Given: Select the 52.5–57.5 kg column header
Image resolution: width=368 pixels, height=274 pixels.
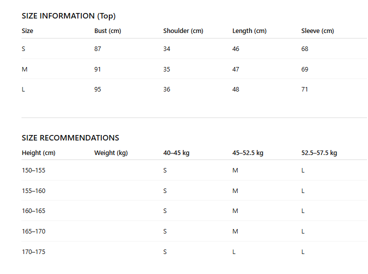Looking at the screenshot, I should [319, 152].
